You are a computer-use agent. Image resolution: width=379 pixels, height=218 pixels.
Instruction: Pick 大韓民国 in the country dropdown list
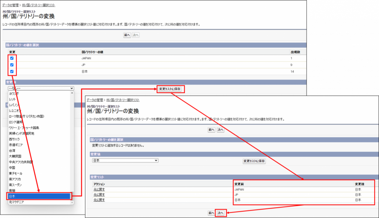pos(15,156)
